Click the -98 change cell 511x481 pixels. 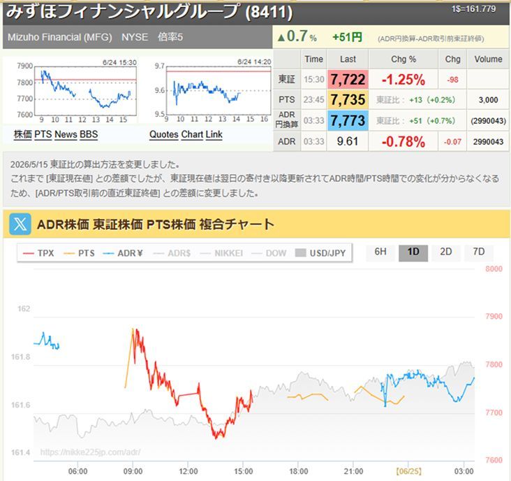(452, 80)
